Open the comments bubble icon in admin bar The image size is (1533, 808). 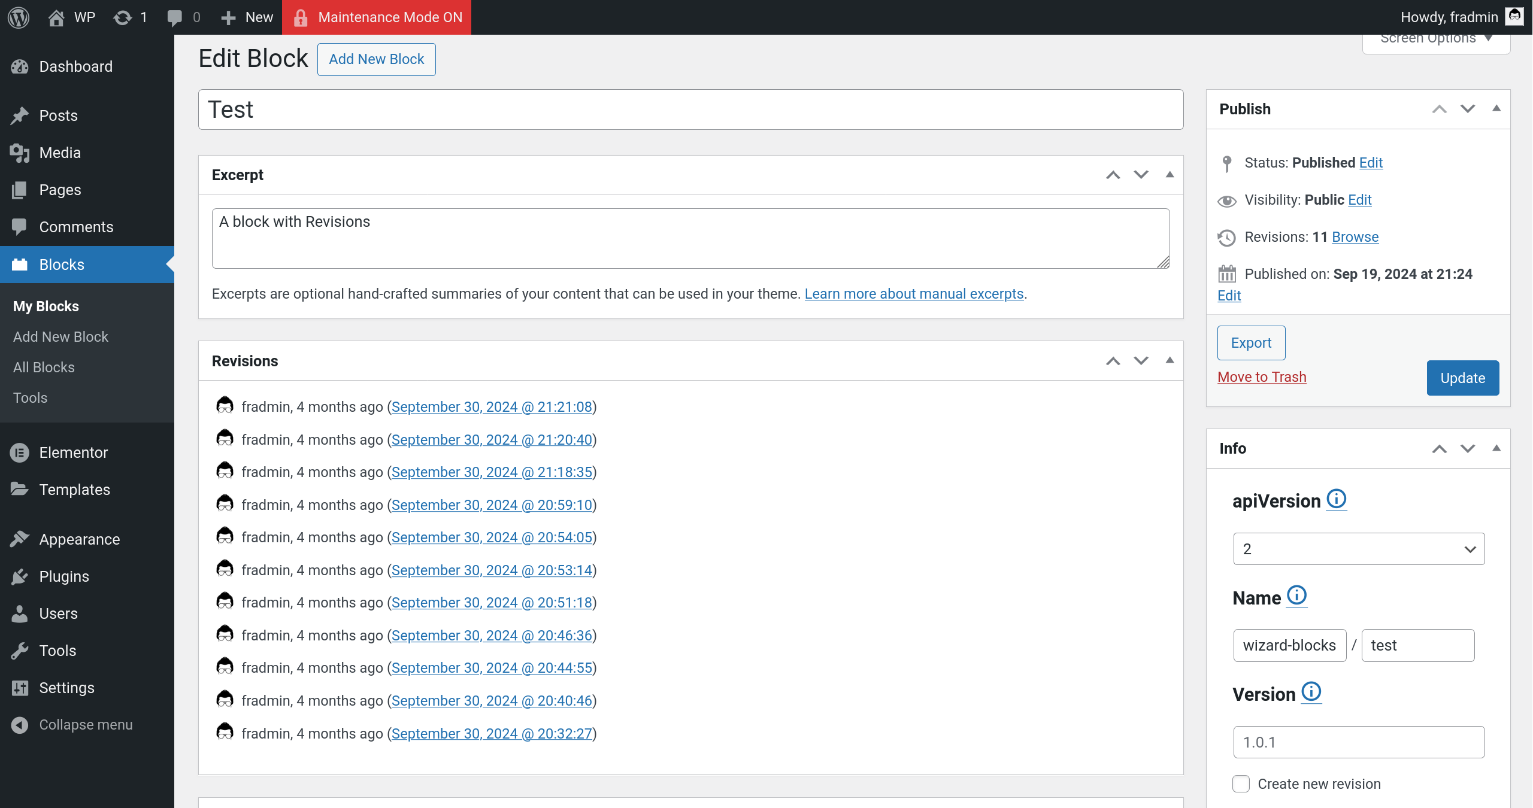(x=174, y=17)
